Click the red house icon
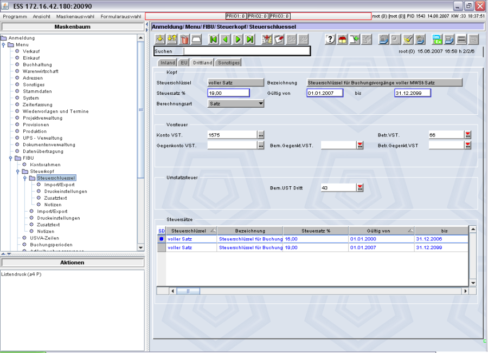 click(342, 40)
